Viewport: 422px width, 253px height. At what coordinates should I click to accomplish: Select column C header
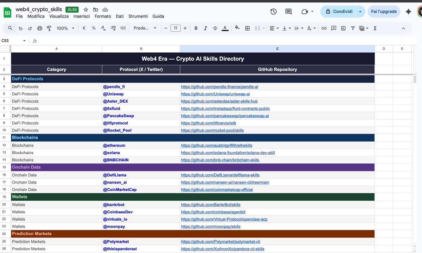coord(277,49)
